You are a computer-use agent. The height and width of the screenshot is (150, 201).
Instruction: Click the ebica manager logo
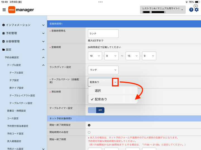coord(21,10)
